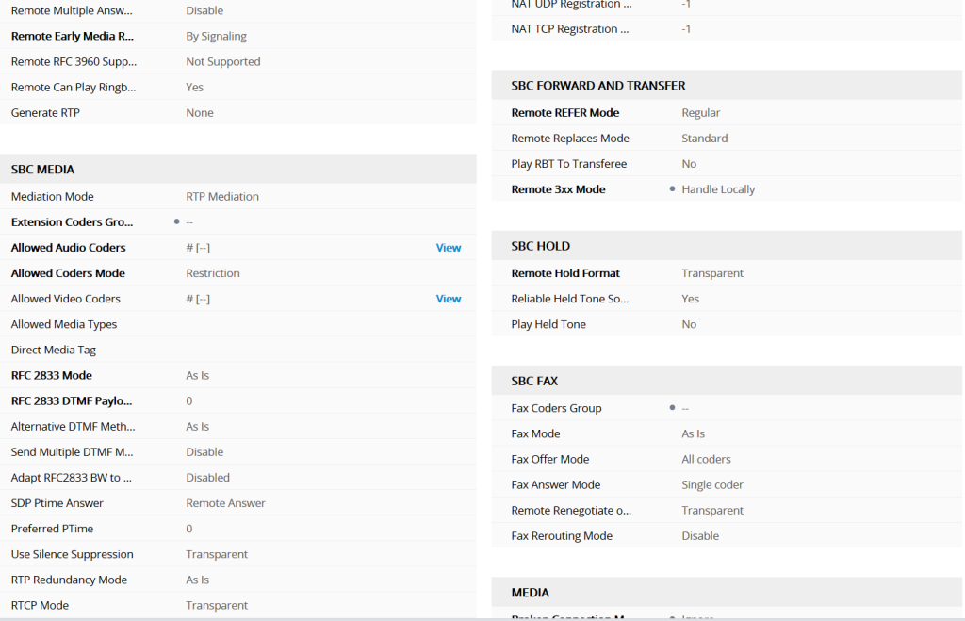Disable Reliable Held Tone Source
The height and width of the screenshot is (621, 965).
point(688,298)
